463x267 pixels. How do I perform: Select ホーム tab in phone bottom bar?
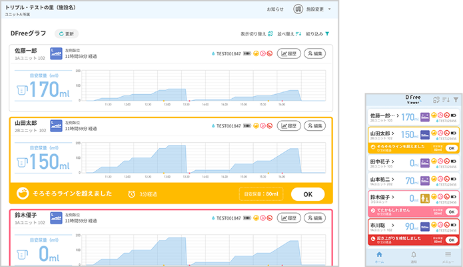[380, 257]
